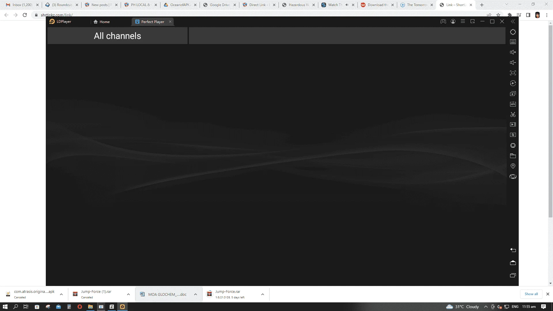This screenshot has width=553, height=311.
Task: Close the Perfect Player tab
Action: click(170, 22)
